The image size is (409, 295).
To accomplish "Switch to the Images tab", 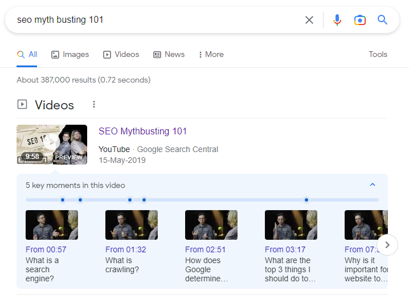I will click(70, 54).
